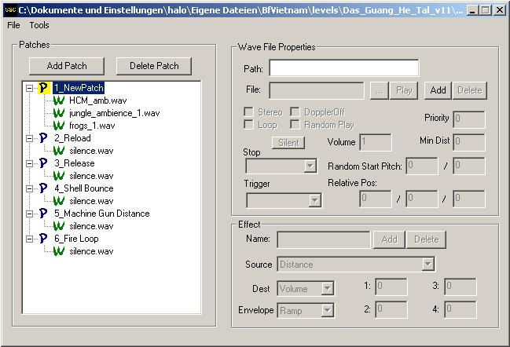
Task: Click the wave icon beside frogs_1.wav
Action: (x=58, y=126)
